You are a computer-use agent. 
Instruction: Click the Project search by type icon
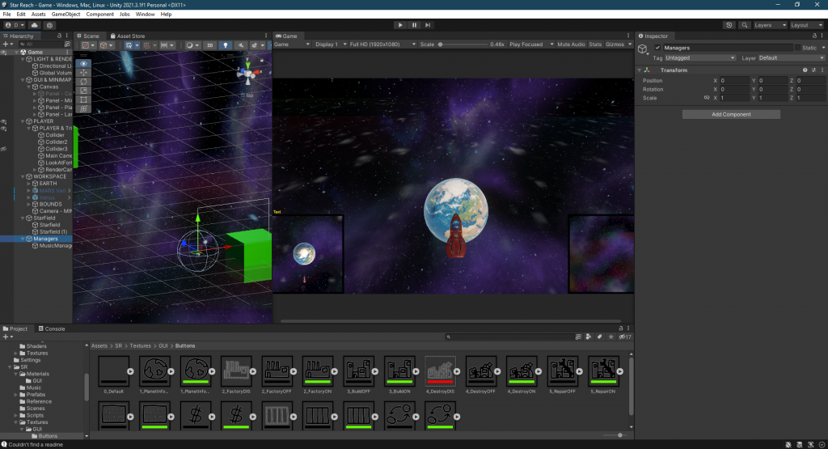pyautogui.click(x=589, y=337)
